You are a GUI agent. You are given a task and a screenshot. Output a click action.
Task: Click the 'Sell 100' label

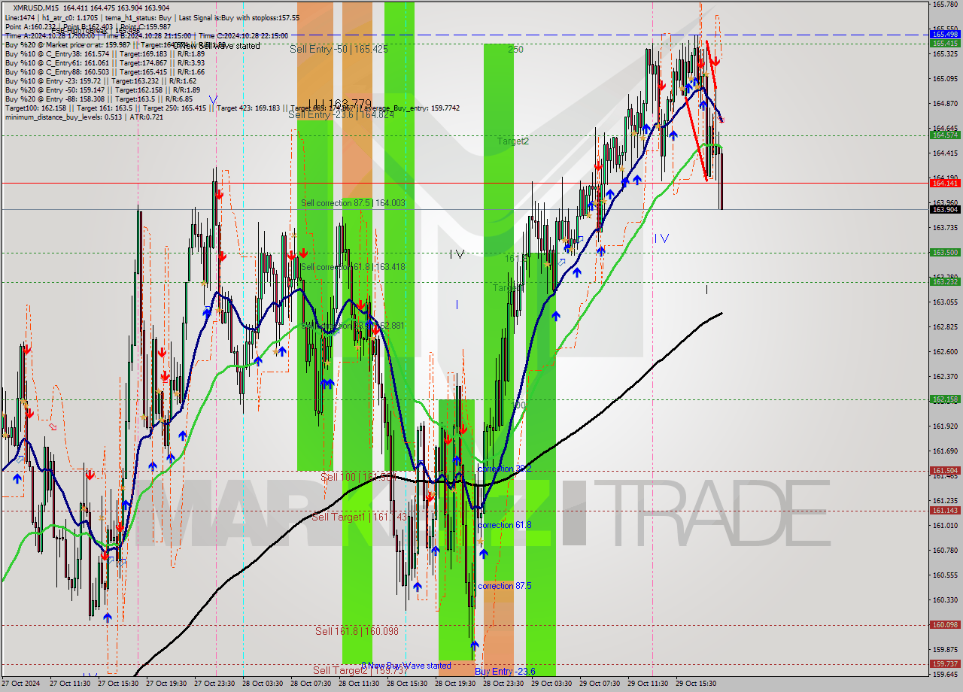[x=339, y=478]
